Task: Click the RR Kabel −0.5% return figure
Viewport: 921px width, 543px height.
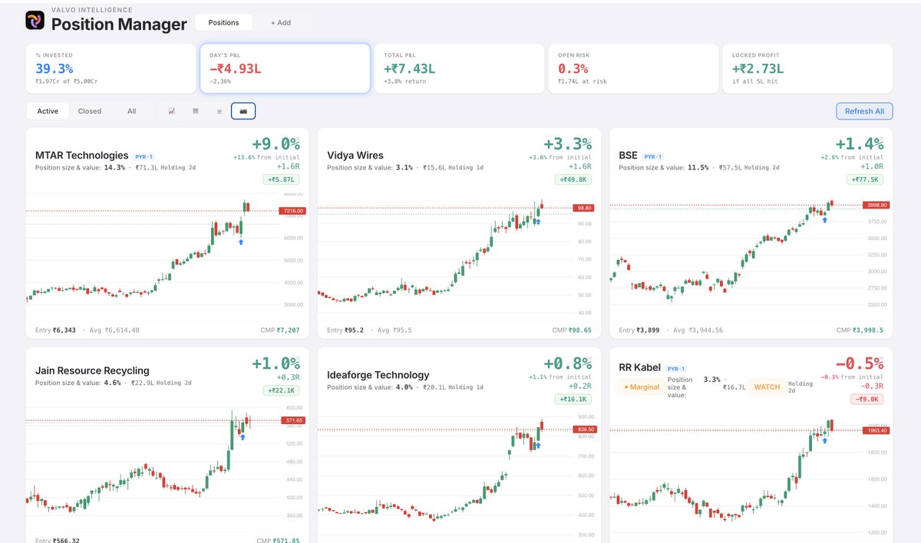Action: [x=859, y=364]
